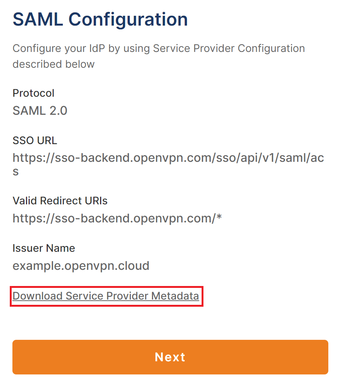Click the 'Configure your IdP' description line
This screenshot has height=391, width=349.
click(158, 49)
